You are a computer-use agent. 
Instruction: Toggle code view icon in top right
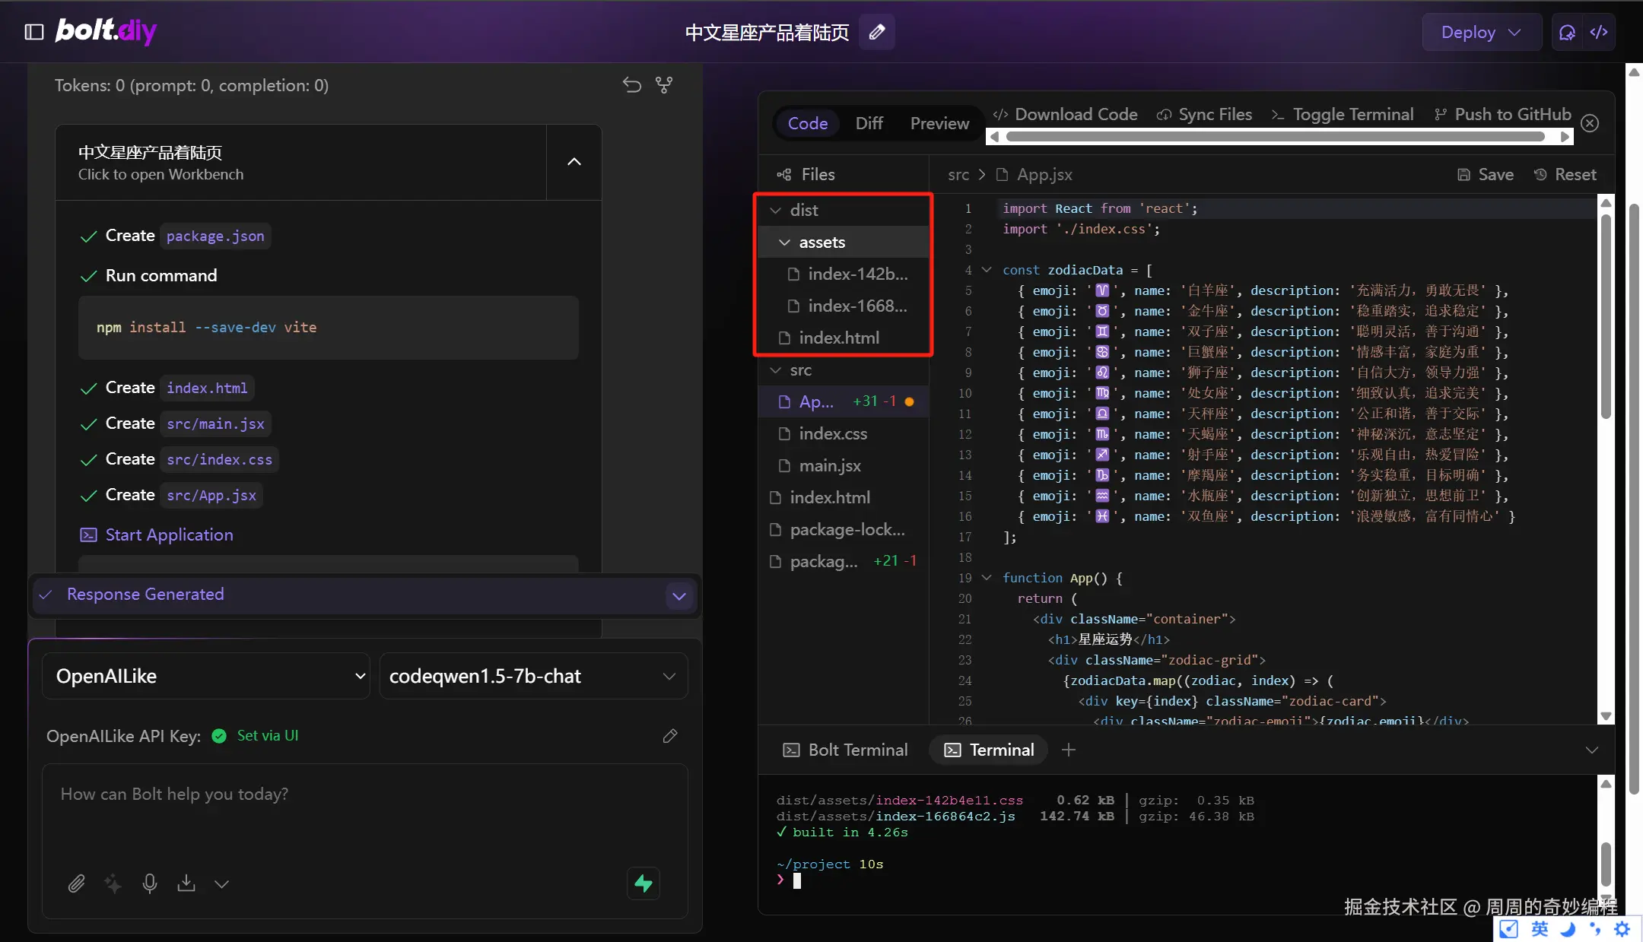(x=1599, y=32)
